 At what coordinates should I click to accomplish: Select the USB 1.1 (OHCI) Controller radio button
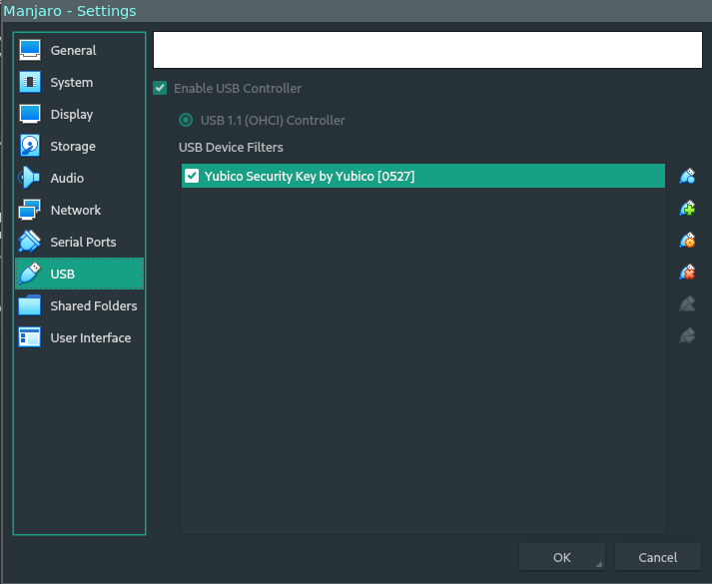click(186, 120)
